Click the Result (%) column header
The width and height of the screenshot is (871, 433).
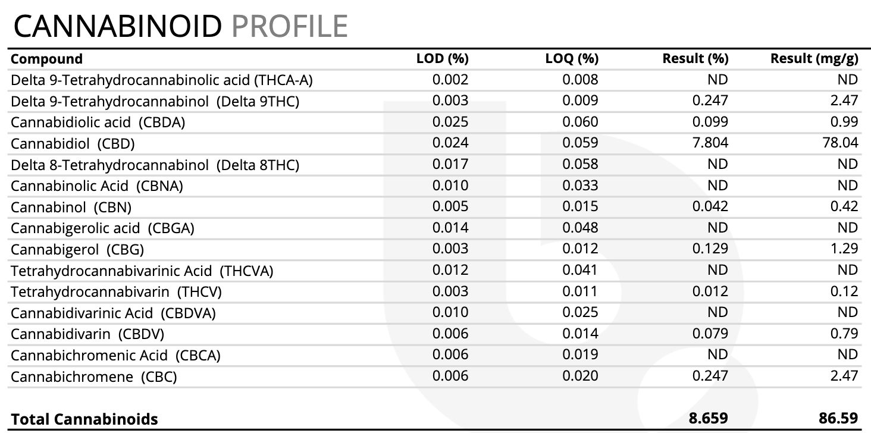pos(695,59)
